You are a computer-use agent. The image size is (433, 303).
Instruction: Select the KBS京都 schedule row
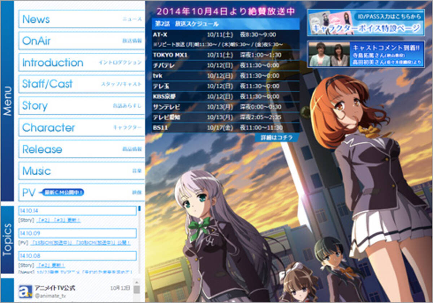pyautogui.click(x=226, y=97)
